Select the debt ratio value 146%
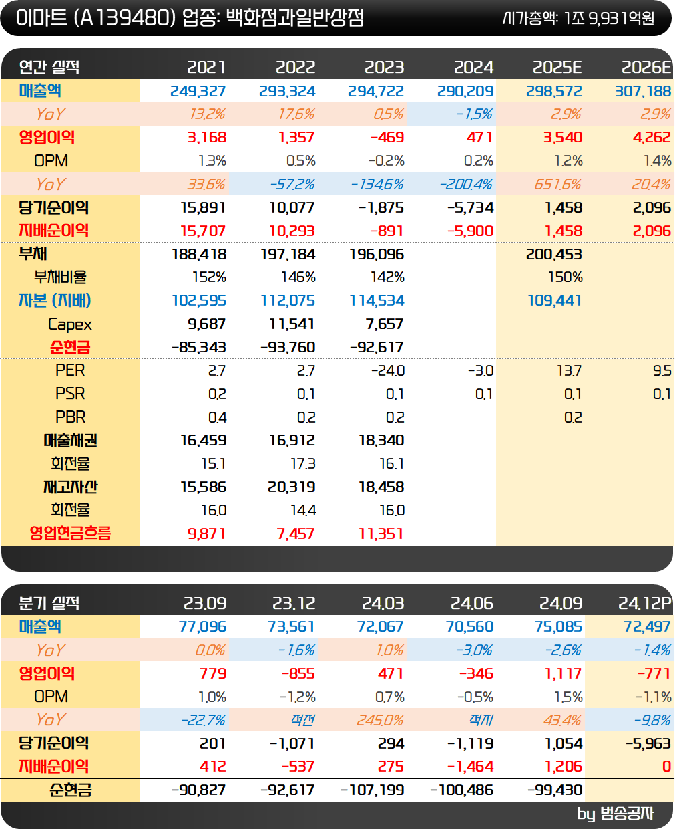This screenshot has height=829, width=675. click(298, 277)
